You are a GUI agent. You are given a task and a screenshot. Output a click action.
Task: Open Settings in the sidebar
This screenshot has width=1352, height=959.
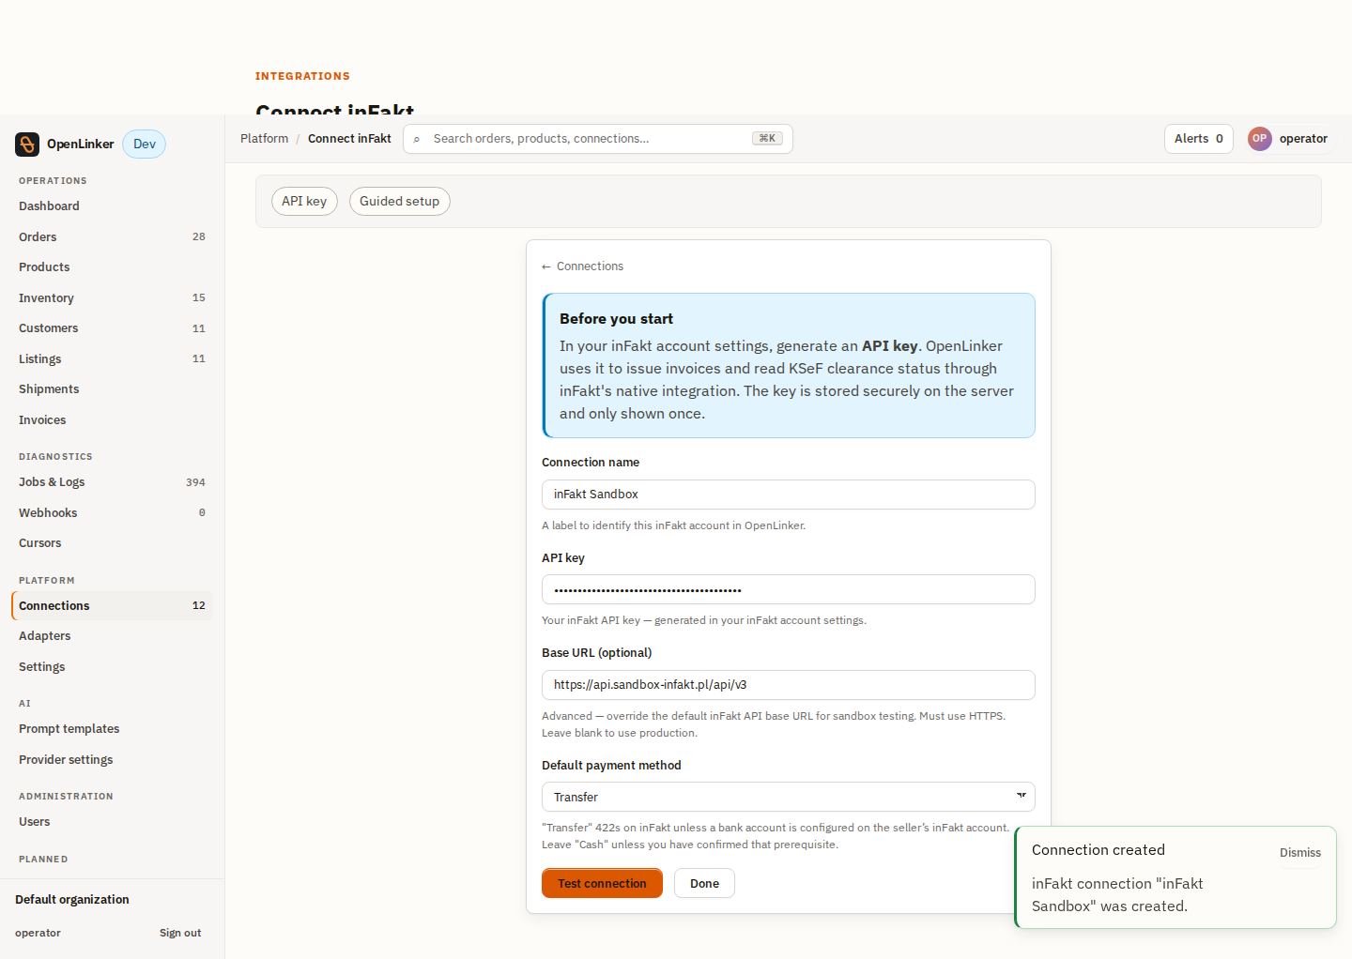112,666
